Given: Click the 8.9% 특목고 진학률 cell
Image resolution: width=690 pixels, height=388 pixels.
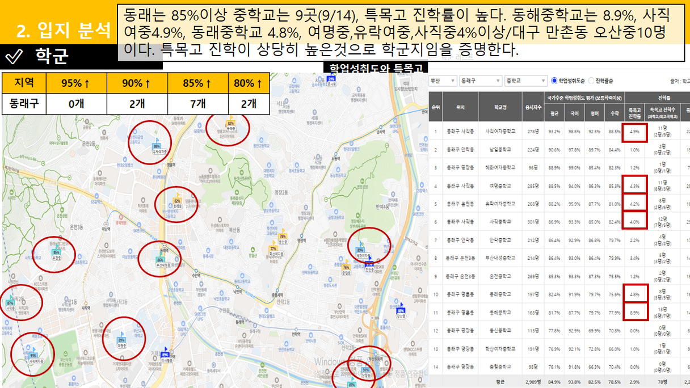Looking at the screenshot, I should [x=634, y=313].
